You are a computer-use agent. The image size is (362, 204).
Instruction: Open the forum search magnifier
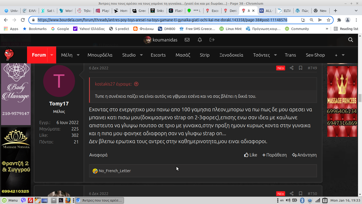(x=351, y=40)
